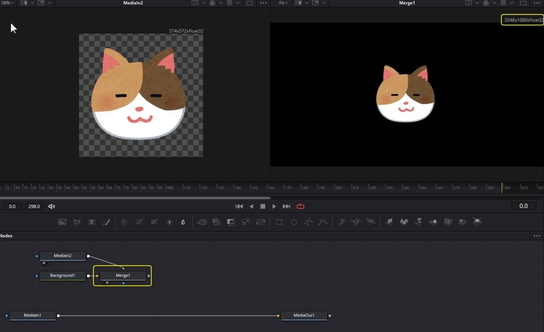Screen dimensions: 544x332
Task: Add a Color Curves node from the toolbar
Action: tap(140, 222)
